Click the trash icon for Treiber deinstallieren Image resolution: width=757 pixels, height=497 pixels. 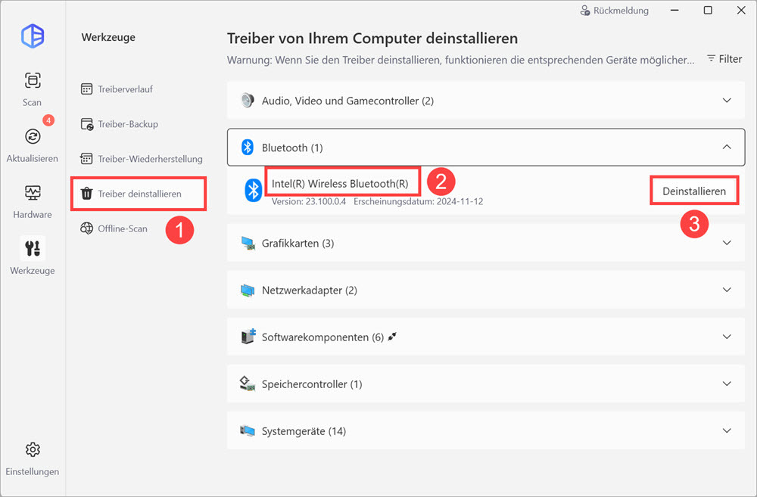coord(86,194)
